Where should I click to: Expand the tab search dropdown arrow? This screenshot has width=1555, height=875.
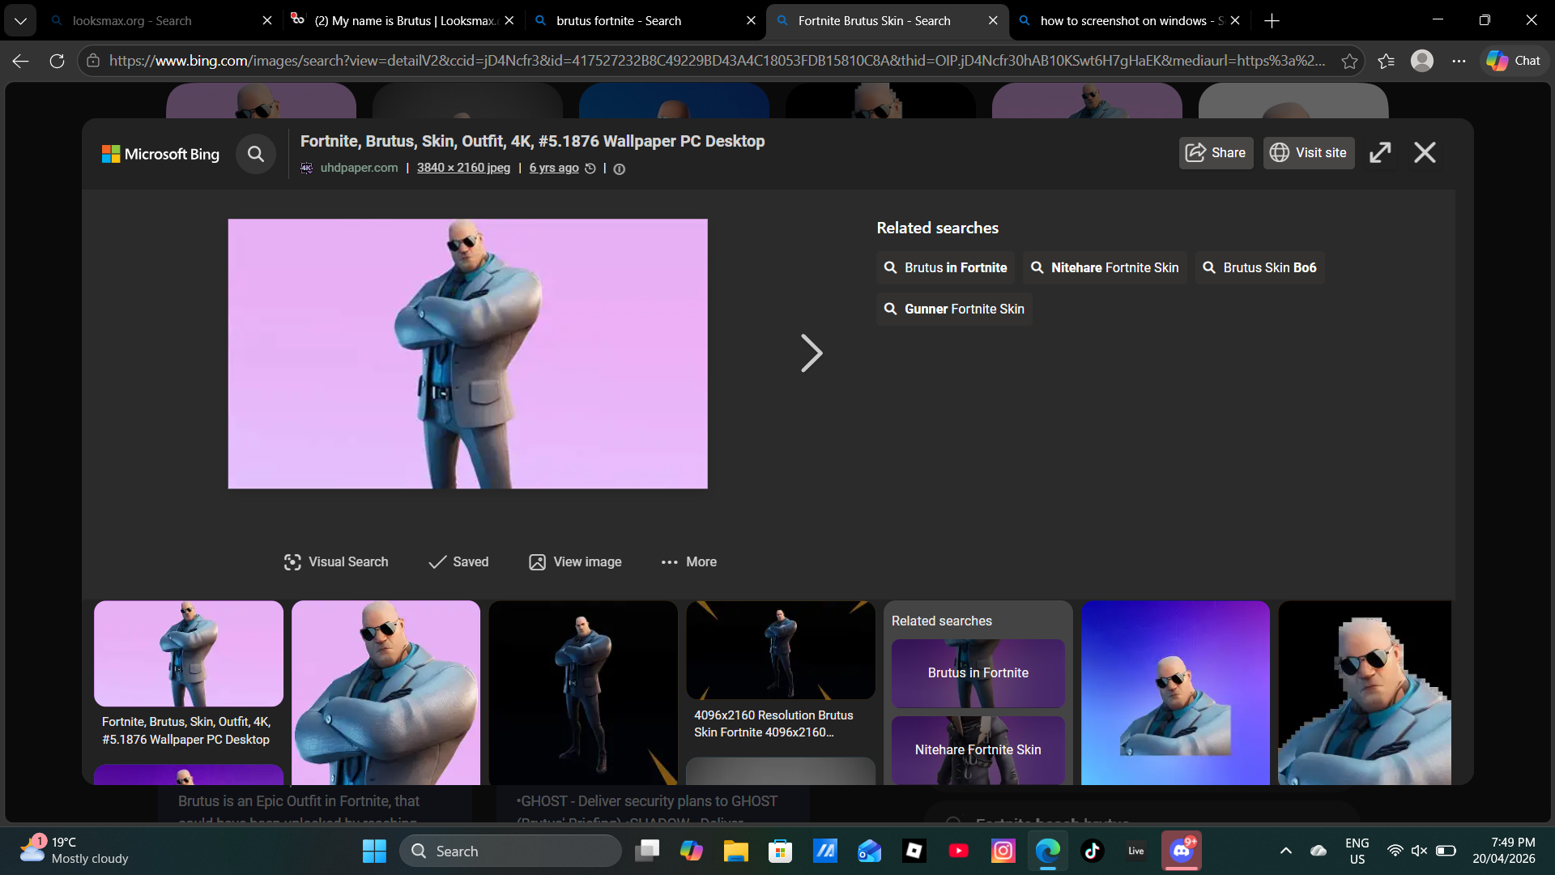[x=20, y=21]
